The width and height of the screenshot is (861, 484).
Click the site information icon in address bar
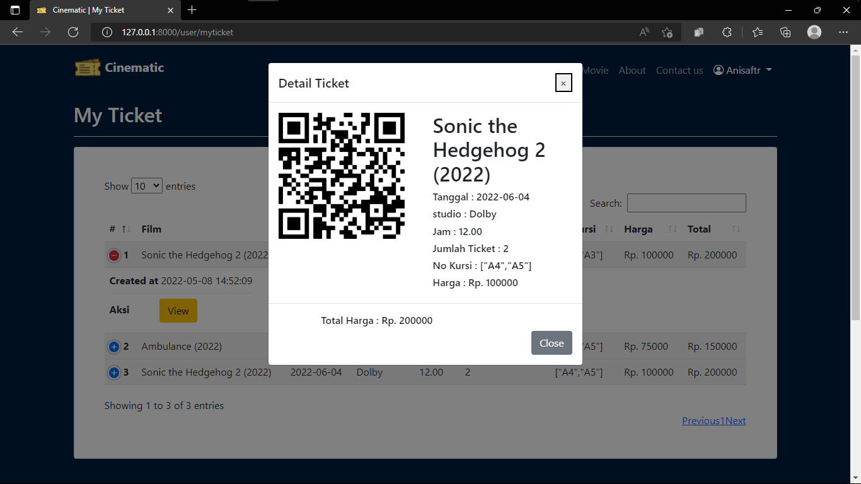[x=107, y=32]
